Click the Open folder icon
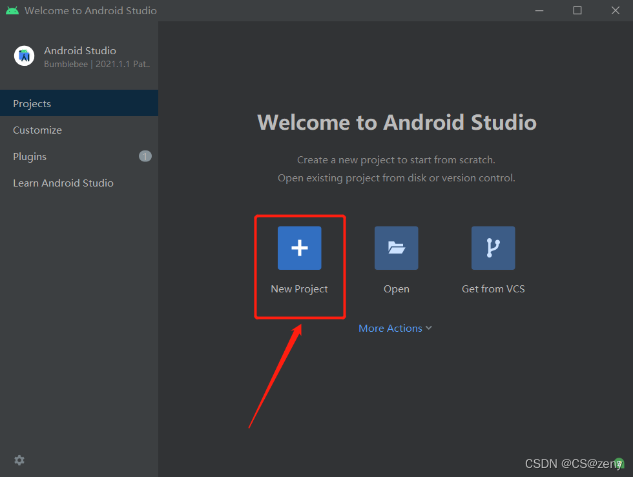 pyautogui.click(x=396, y=248)
